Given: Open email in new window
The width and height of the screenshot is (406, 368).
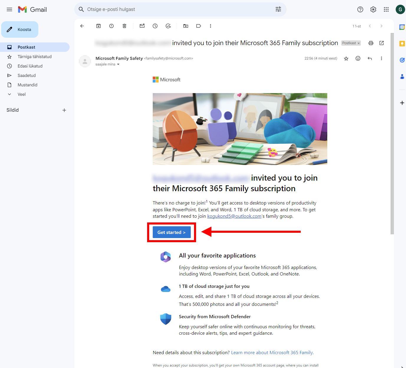Looking at the screenshot, I should [382, 43].
